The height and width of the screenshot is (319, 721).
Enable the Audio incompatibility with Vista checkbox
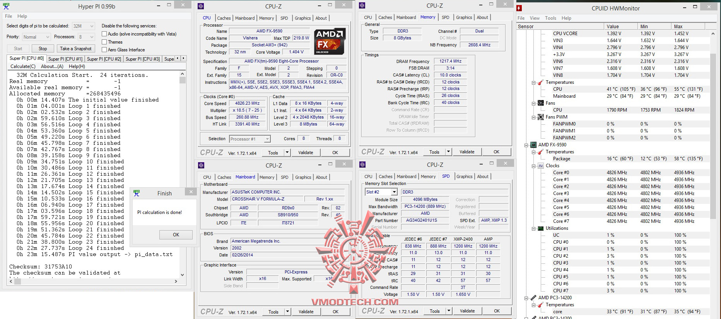(x=104, y=34)
